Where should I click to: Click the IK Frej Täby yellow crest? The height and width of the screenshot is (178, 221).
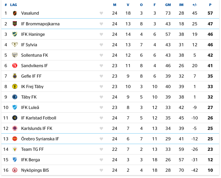click(15, 87)
